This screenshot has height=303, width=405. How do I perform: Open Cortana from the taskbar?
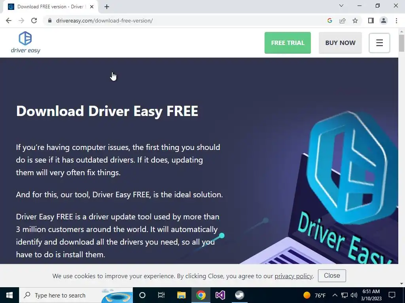[142, 295]
